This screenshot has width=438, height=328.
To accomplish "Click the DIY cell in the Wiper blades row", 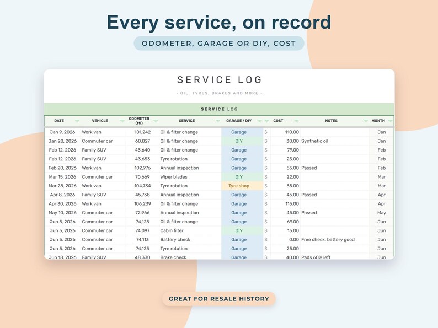I will point(242,177).
